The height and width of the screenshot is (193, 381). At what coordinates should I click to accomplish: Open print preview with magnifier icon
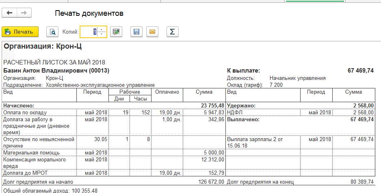[x=52, y=32]
